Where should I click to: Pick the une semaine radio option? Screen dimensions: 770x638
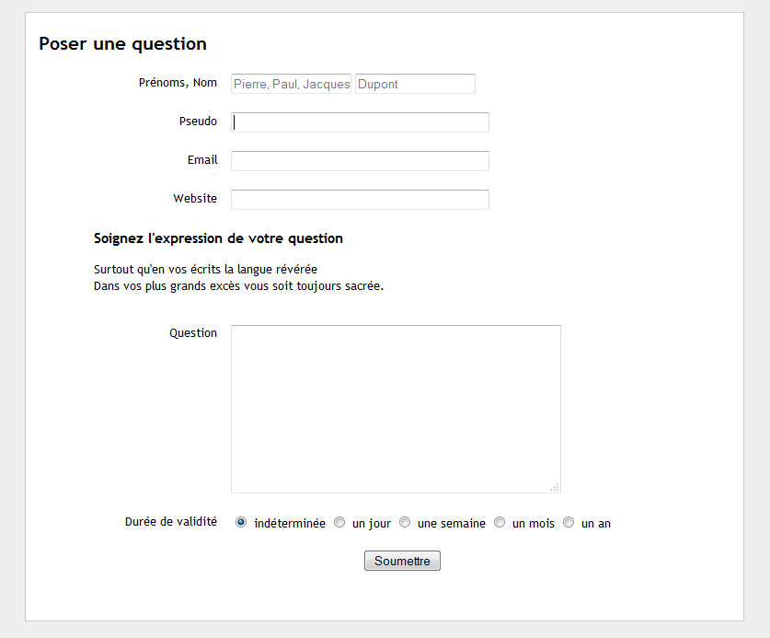coord(405,522)
